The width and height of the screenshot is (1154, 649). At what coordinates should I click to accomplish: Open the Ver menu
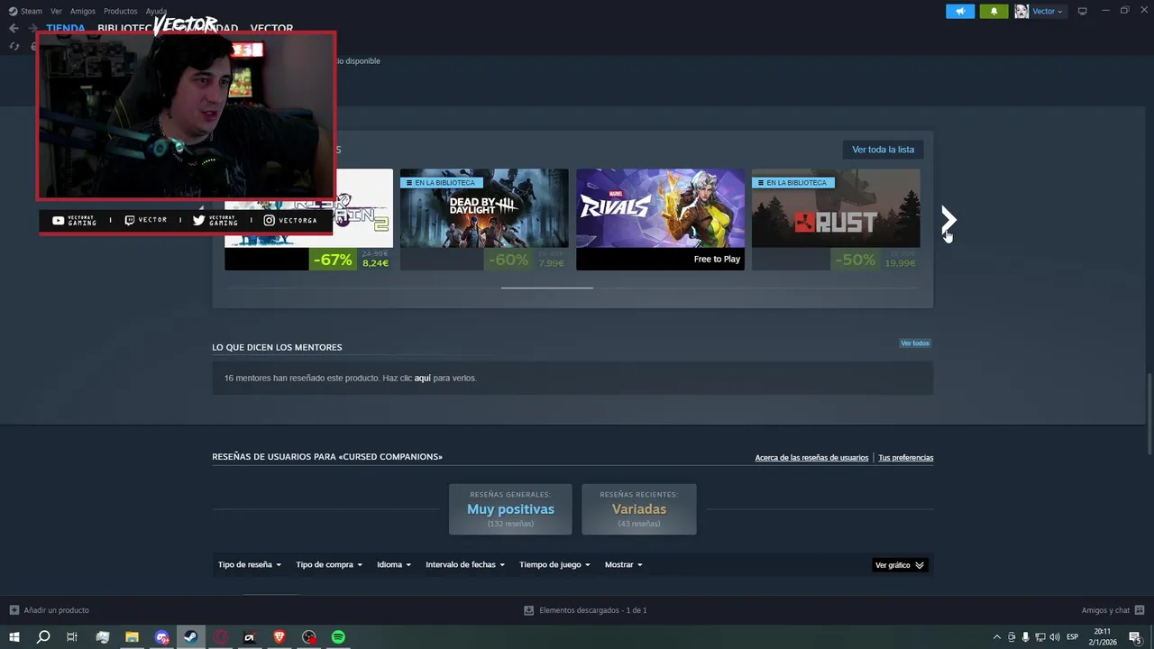pos(56,11)
